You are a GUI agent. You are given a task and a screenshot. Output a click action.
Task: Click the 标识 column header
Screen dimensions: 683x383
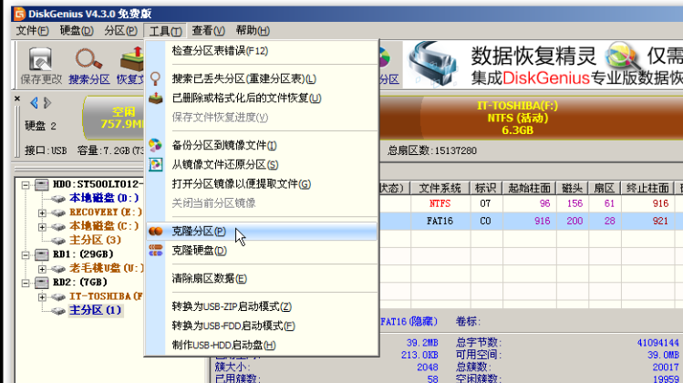pyautogui.click(x=486, y=188)
